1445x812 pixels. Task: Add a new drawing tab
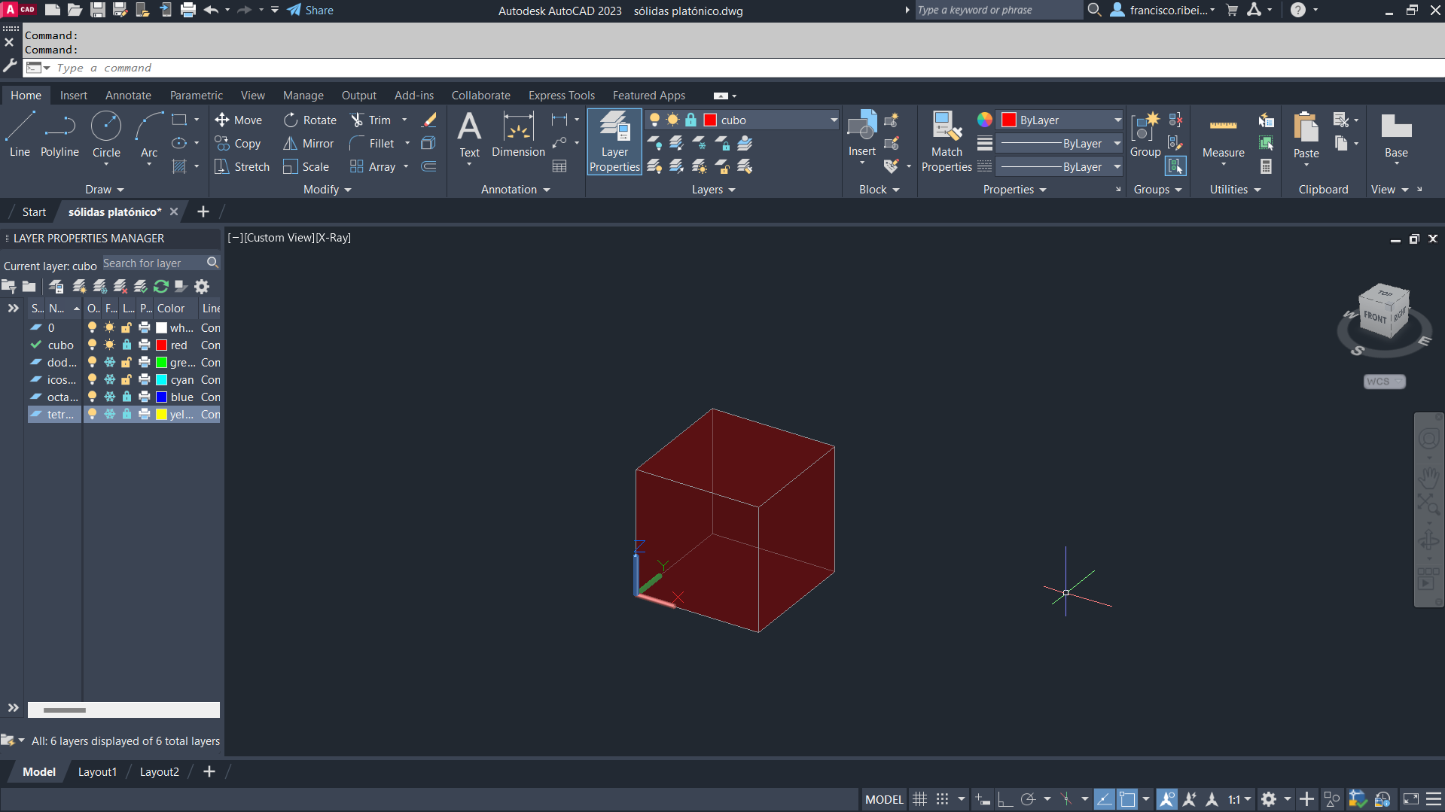point(203,212)
